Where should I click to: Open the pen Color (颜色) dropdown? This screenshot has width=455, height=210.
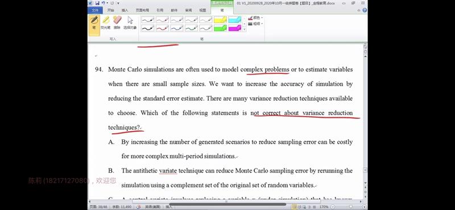coord(255,18)
